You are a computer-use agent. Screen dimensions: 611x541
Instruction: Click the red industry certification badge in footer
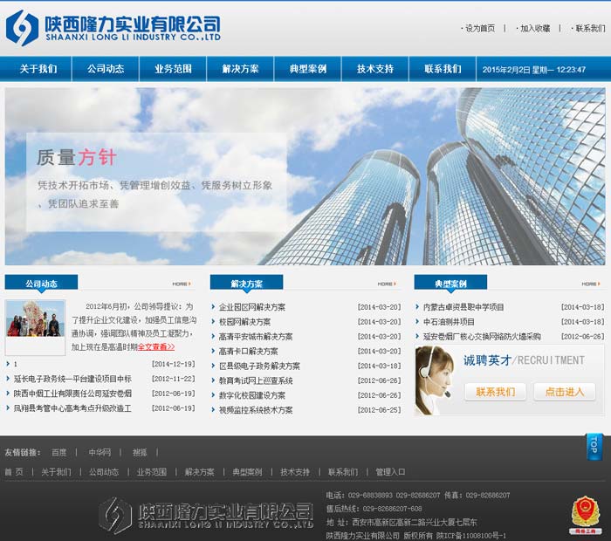(585, 516)
